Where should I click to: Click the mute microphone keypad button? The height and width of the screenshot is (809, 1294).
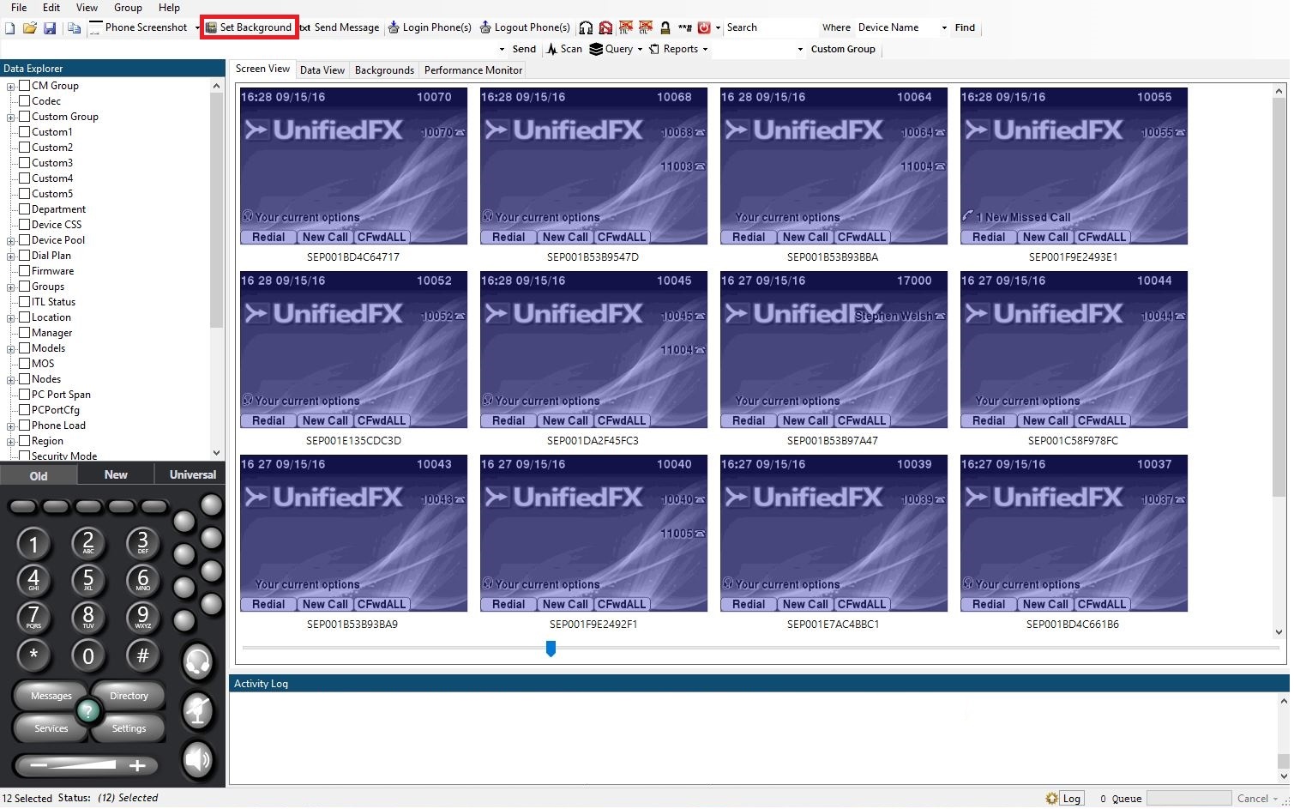[198, 711]
